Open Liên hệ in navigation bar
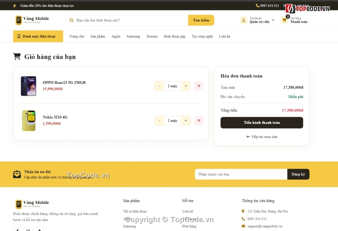 coord(225,36)
